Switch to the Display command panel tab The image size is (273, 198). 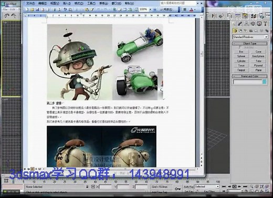coord(259,24)
